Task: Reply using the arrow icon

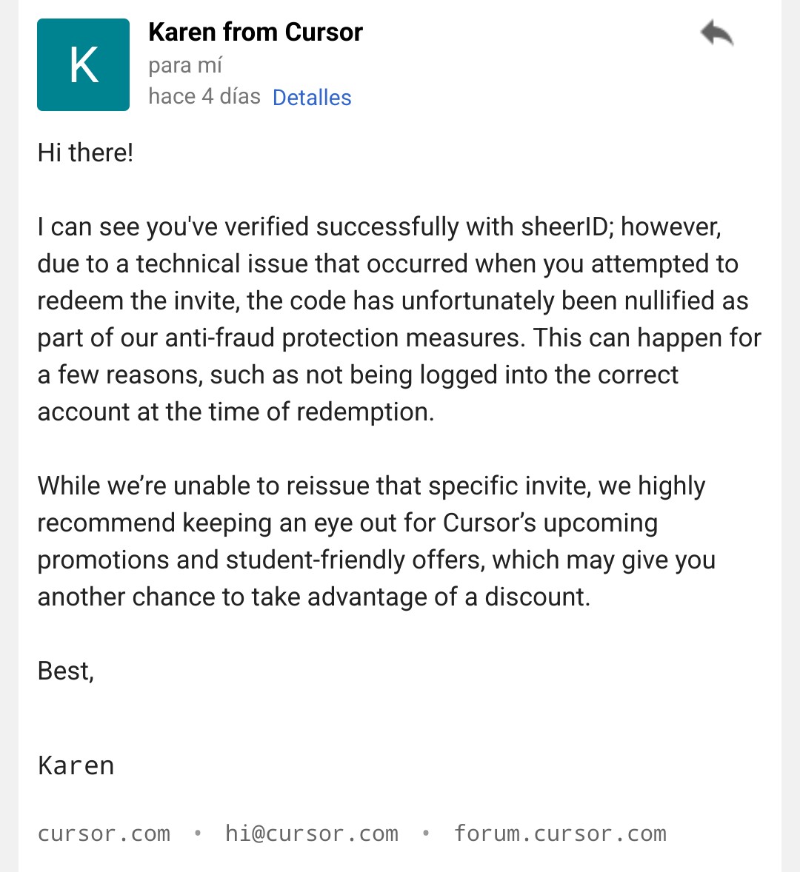Action: [717, 33]
